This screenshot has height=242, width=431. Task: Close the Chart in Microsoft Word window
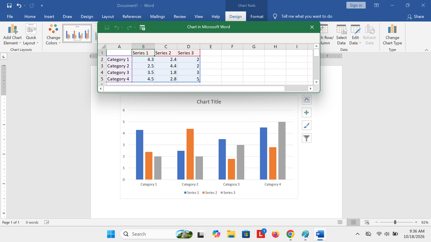coord(312,27)
